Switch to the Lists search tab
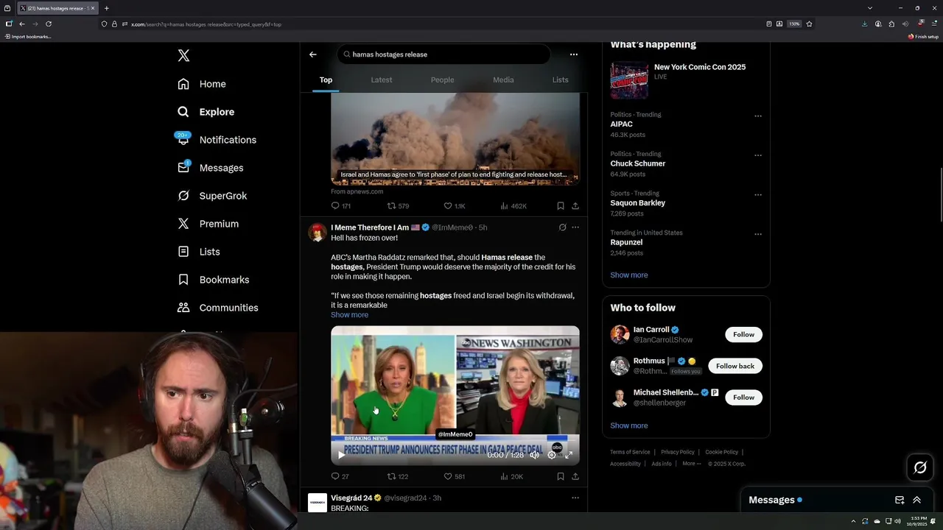Image resolution: width=943 pixels, height=530 pixels. click(x=560, y=79)
